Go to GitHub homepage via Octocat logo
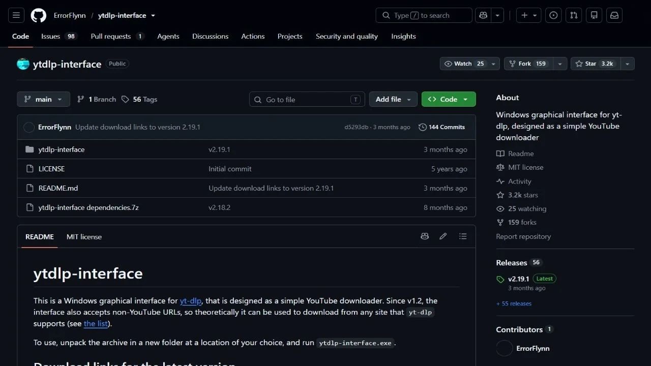651x366 pixels. pyautogui.click(x=39, y=15)
